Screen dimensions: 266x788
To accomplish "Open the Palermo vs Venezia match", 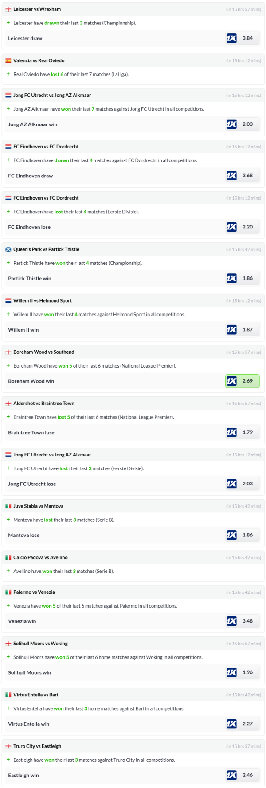I will tap(34, 592).
